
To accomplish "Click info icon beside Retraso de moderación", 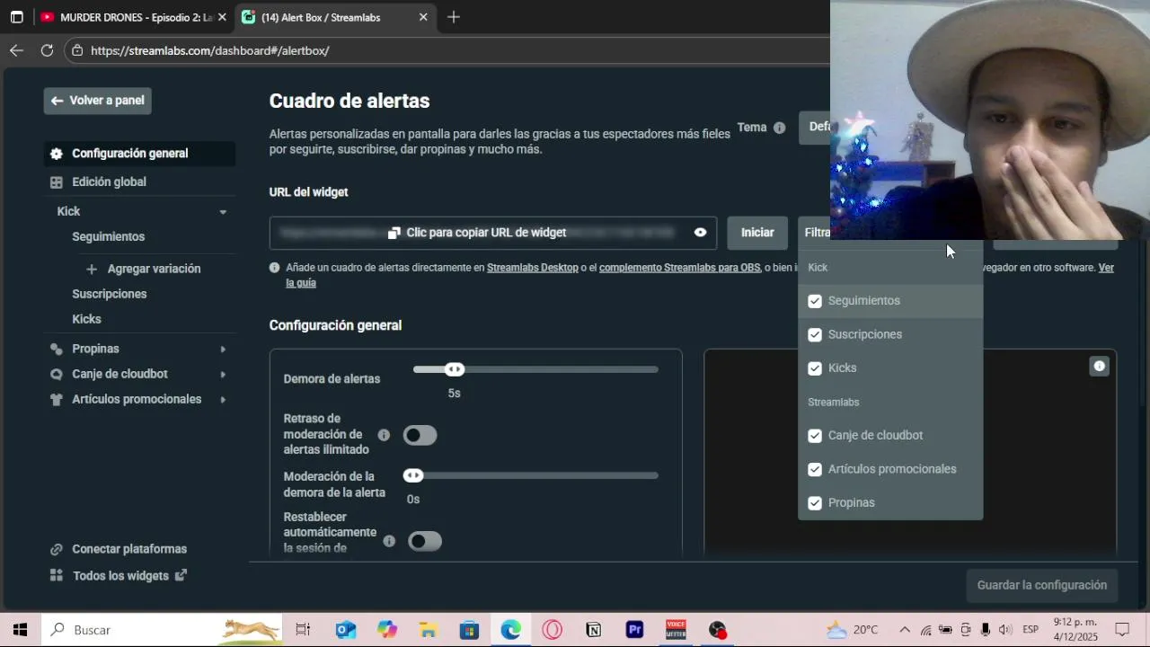I will 384,435.
